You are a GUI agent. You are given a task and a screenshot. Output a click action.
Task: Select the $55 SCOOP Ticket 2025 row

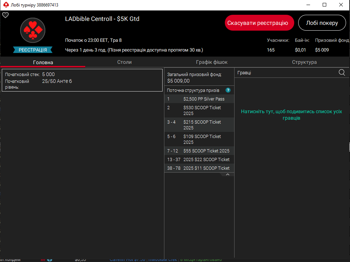click(x=199, y=151)
